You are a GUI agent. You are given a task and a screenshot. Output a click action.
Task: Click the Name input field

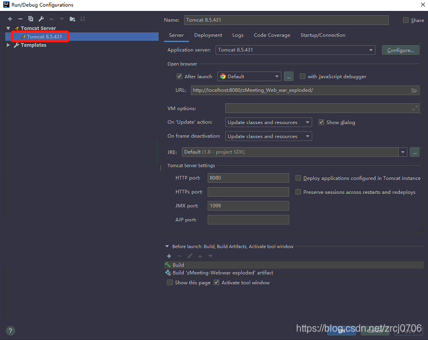coord(286,20)
